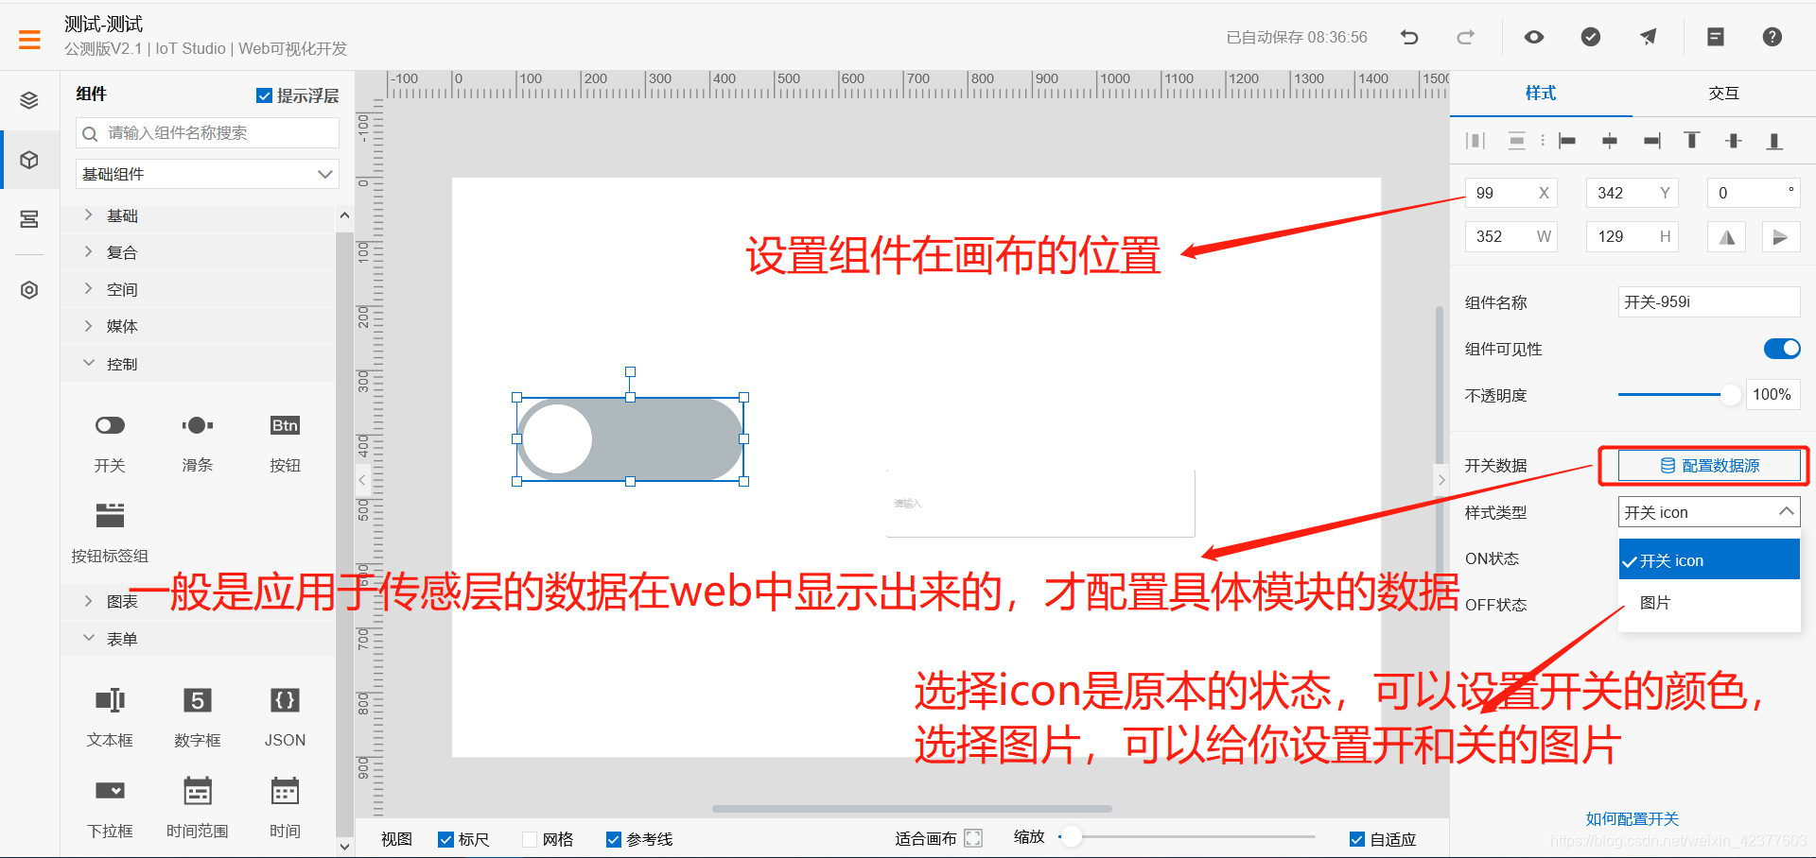1816x858 pixels.
Task: Choose 图片 option in list
Action: tap(1709, 602)
